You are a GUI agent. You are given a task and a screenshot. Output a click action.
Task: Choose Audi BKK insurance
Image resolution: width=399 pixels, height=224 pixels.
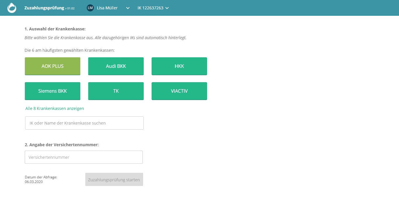[116, 66]
